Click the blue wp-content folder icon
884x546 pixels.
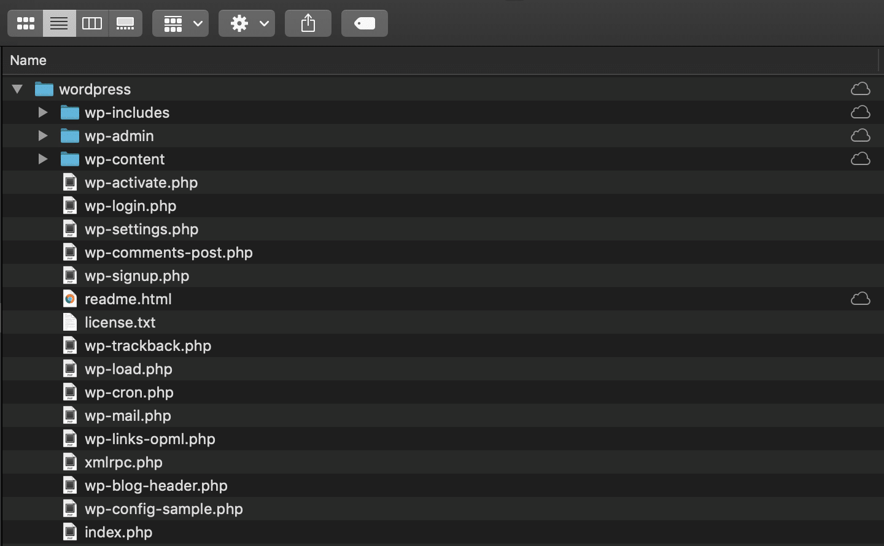[x=69, y=158]
